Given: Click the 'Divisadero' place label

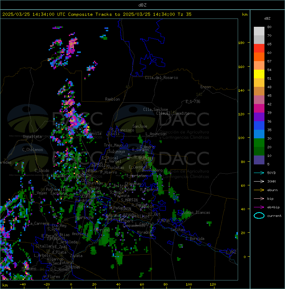Looking at the screenshot, I should coord(152,170).
